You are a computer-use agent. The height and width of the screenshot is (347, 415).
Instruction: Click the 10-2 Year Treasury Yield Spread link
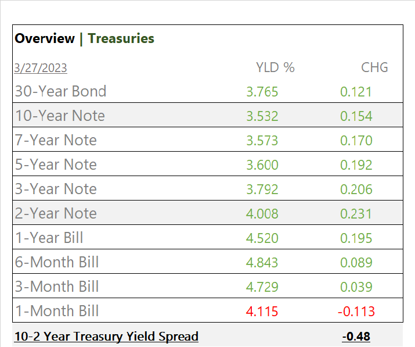[106, 337]
